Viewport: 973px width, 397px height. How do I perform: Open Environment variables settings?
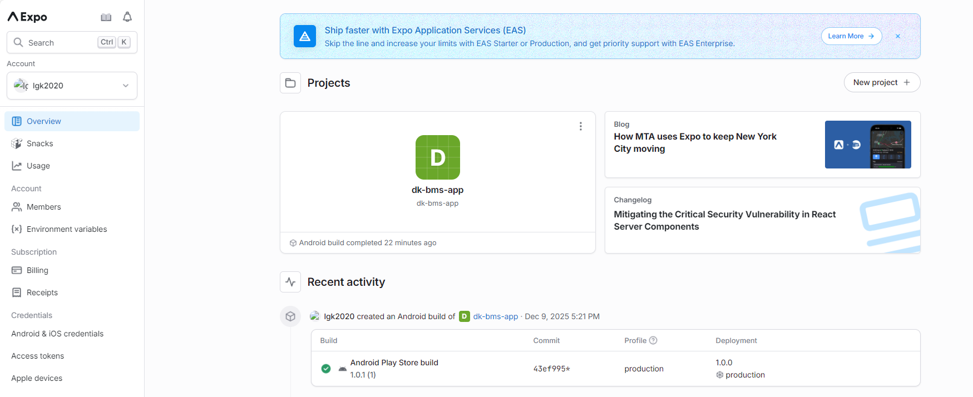67,229
